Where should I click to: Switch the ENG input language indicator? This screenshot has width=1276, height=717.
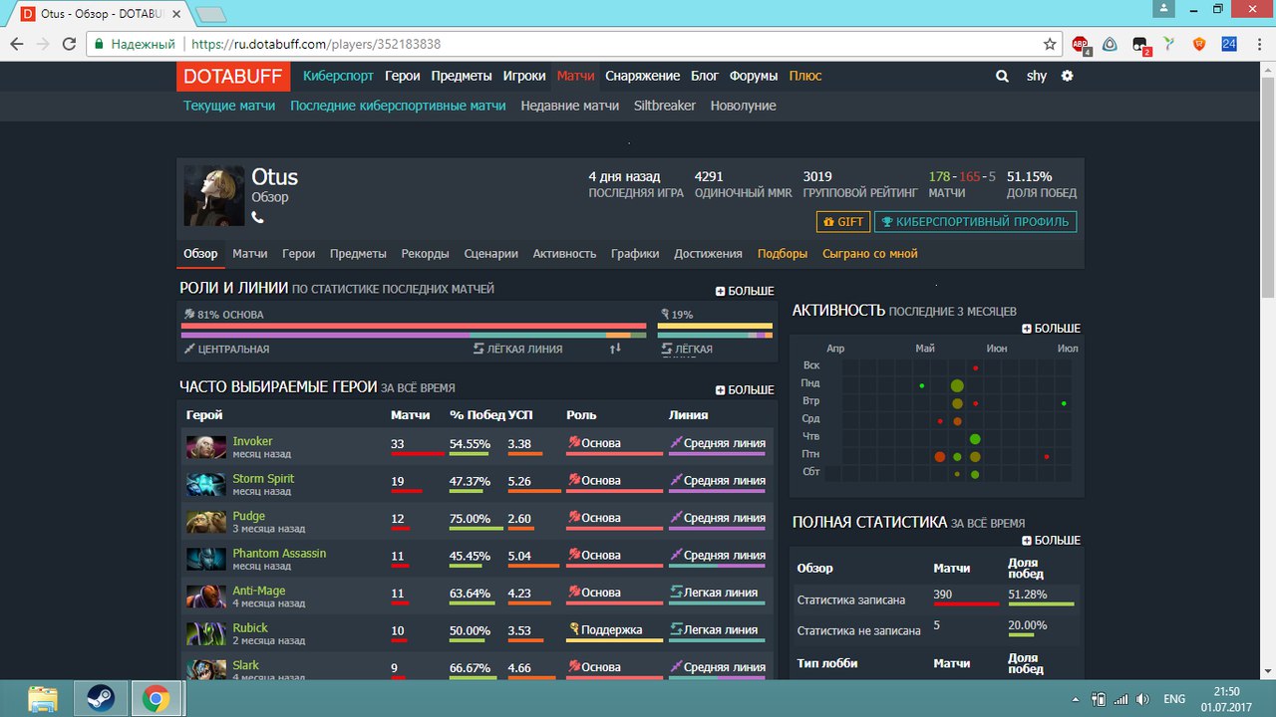pos(1174,698)
